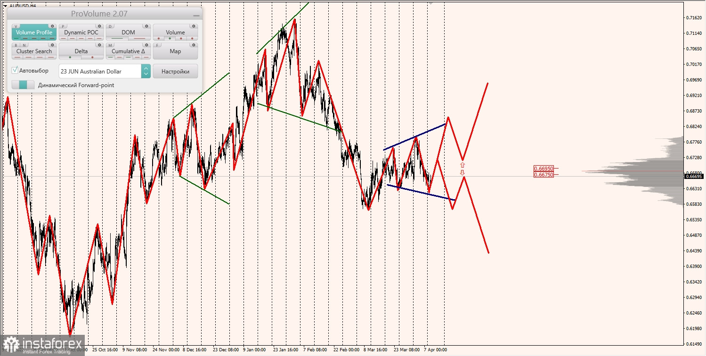
Task: Click the F hotkey tag on Map
Action: [157, 45]
